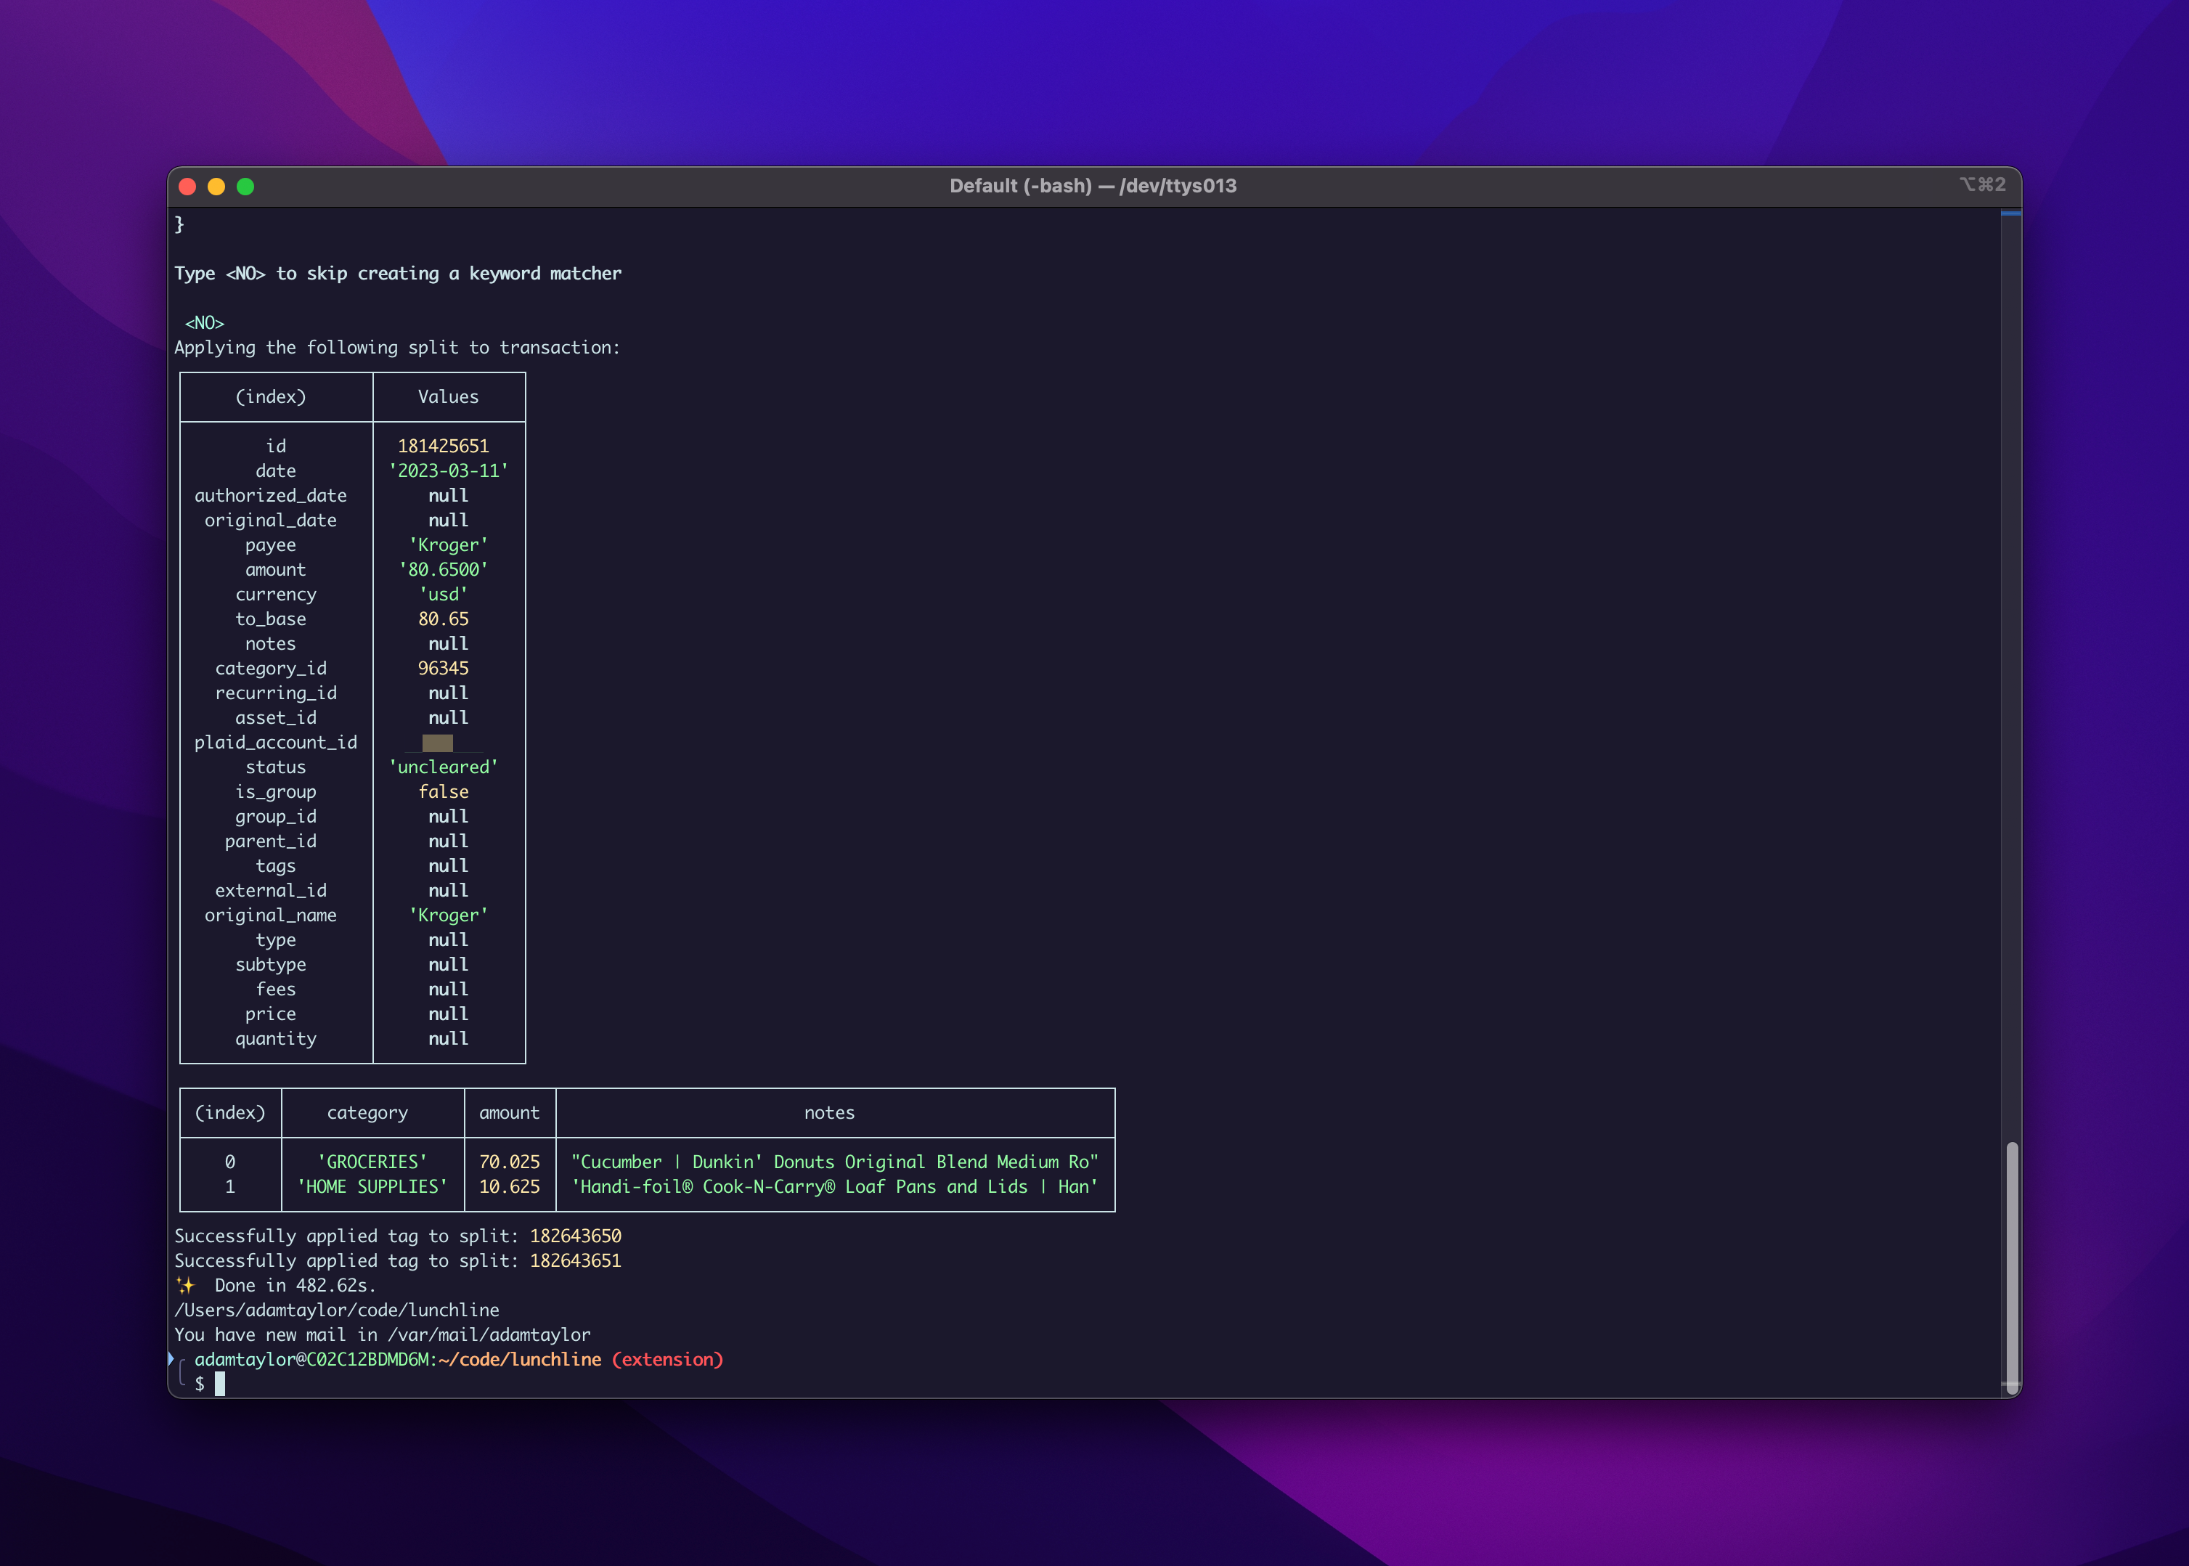
Task: Click the split amount 70.025
Action: (x=509, y=1161)
